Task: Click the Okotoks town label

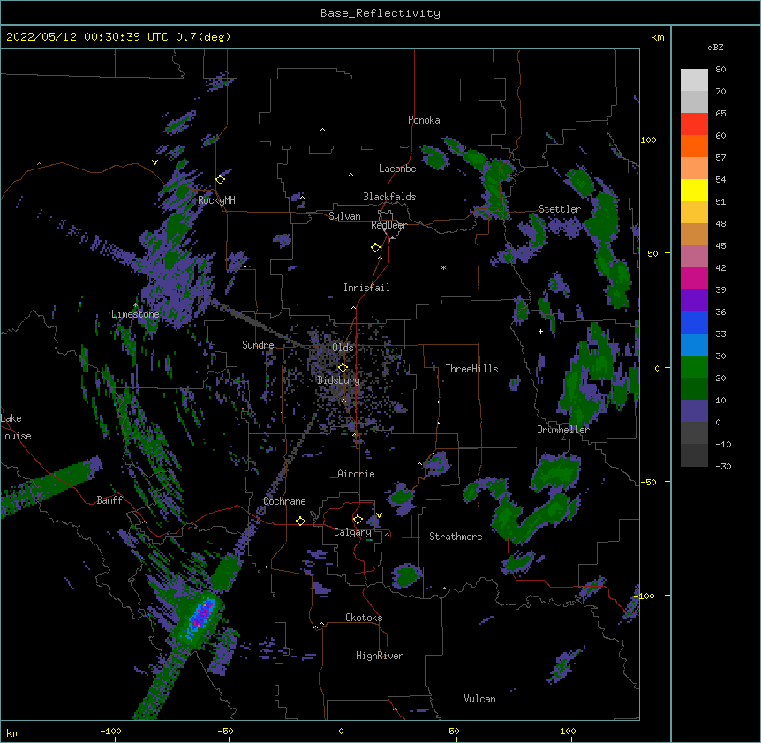Action: point(364,618)
